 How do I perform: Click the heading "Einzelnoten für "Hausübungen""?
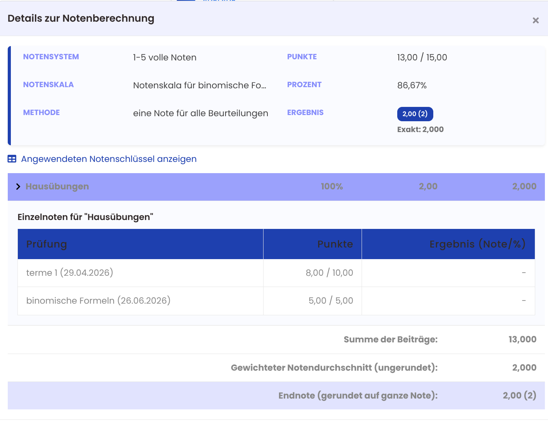click(85, 217)
